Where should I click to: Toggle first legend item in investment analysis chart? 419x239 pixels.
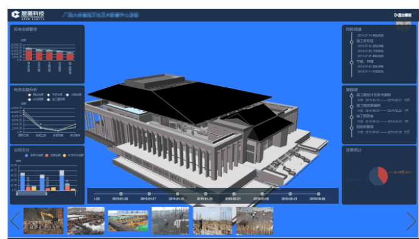[x=29, y=95]
